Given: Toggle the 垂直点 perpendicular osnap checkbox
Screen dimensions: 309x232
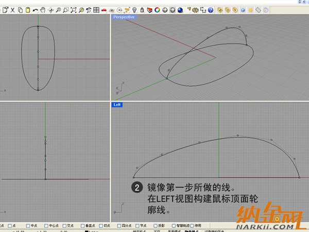Looking at the screenshot, I should (x=82, y=226).
